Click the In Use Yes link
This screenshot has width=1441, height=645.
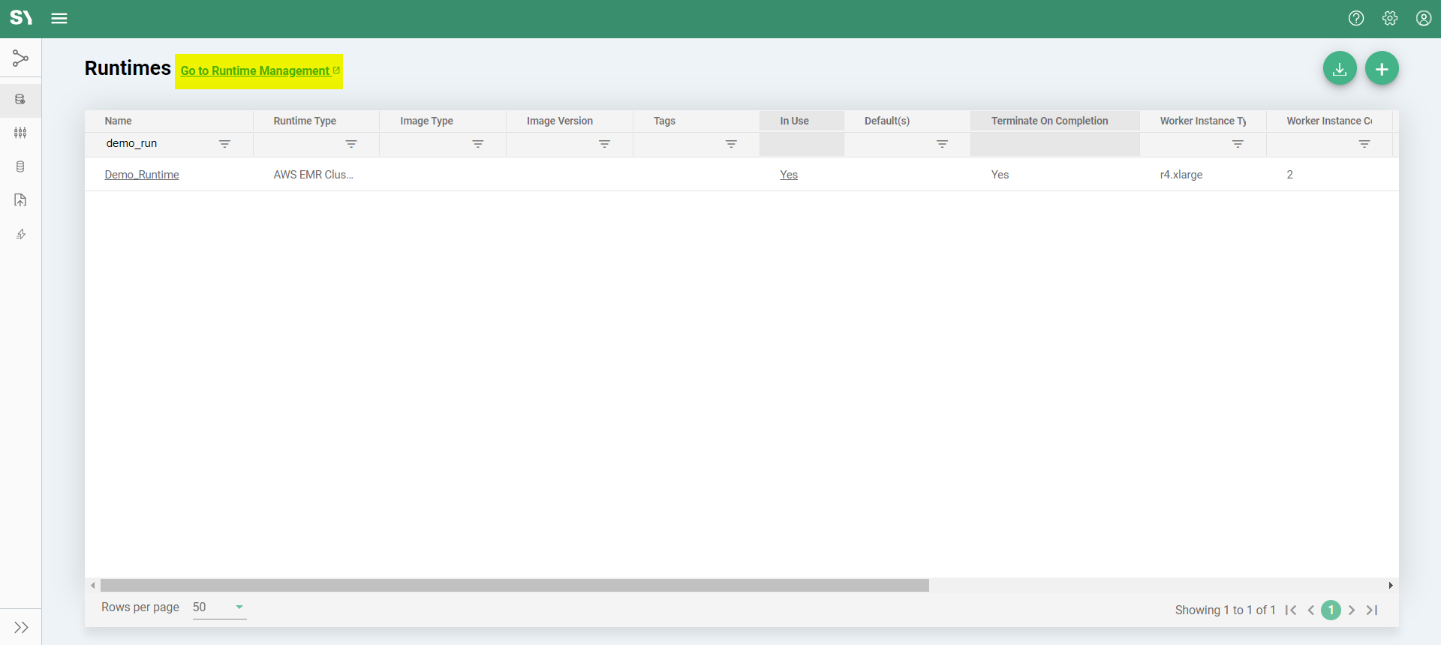tap(788, 175)
